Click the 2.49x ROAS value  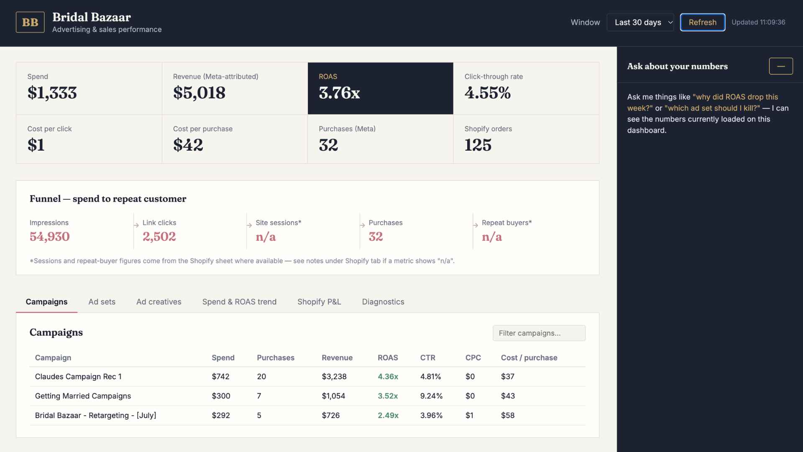[388, 416]
